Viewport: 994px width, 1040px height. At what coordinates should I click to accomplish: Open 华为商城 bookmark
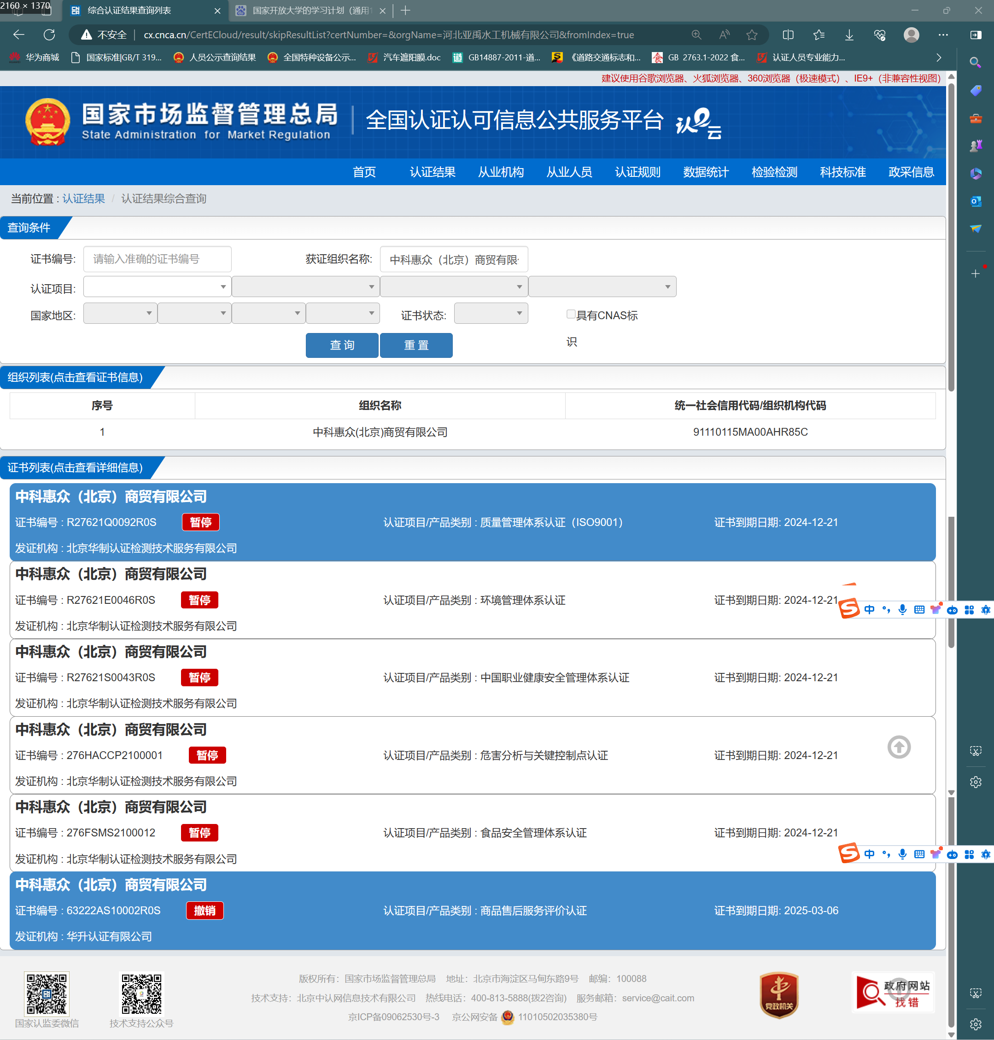[35, 57]
